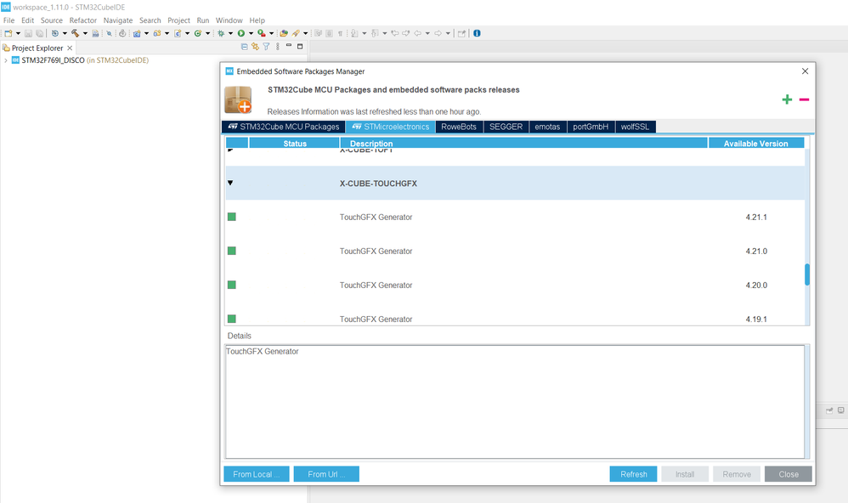Switch to the RoweBots tab
Image resolution: width=848 pixels, height=503 pixels.
click(x=459, y=127)
